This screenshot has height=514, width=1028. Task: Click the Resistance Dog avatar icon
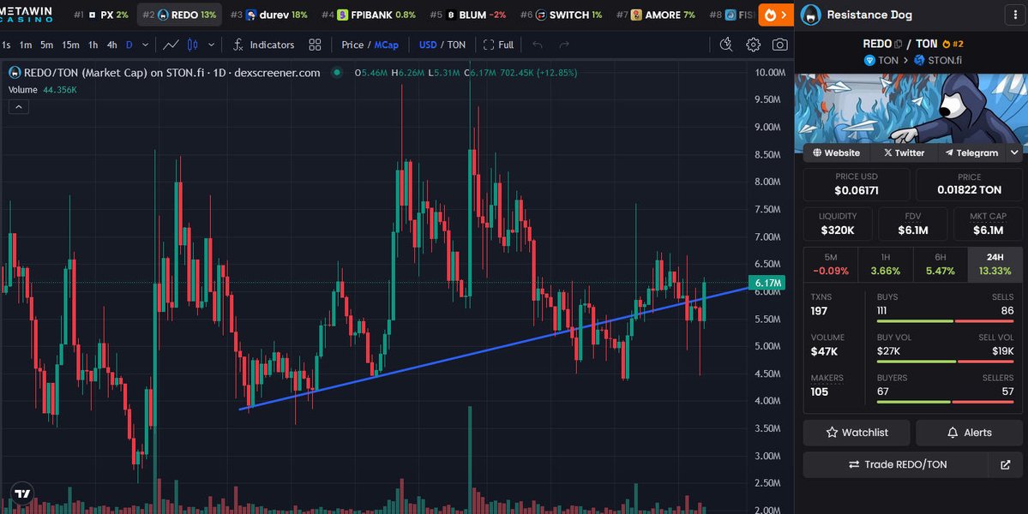(811, 15)
